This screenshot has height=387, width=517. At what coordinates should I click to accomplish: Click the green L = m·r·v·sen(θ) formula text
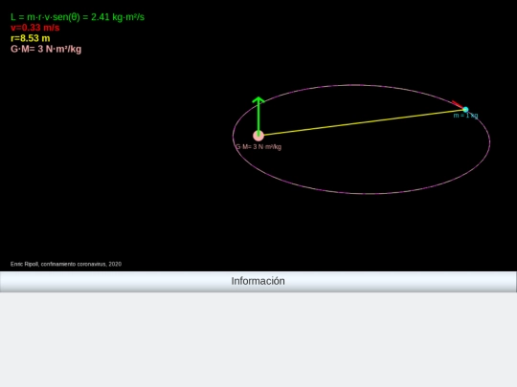78,17
